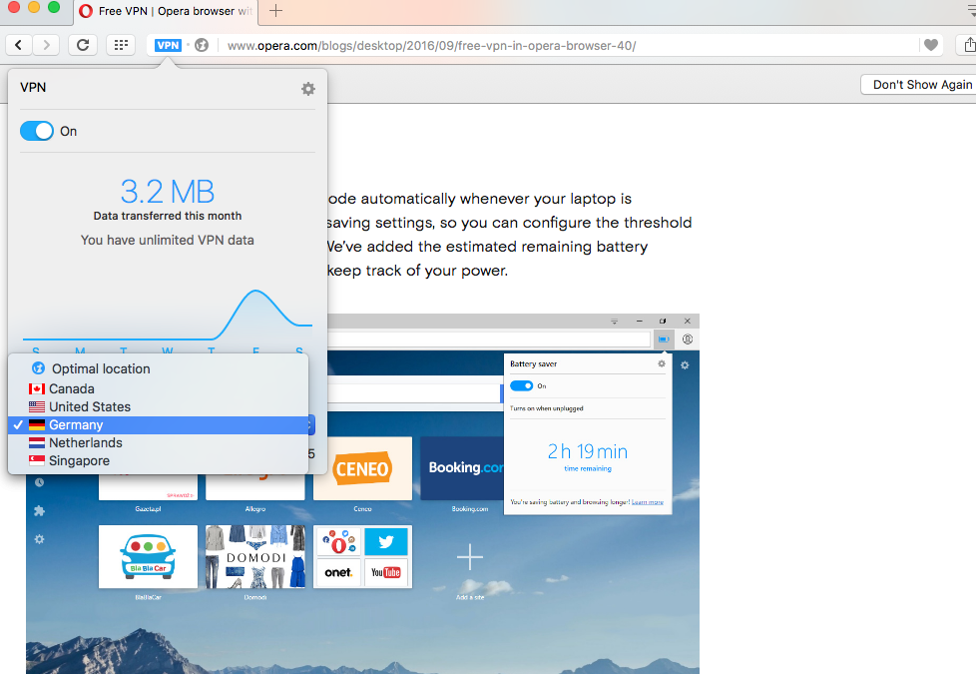Click the Singapore flag icon
976x674 pixels.
37,461
